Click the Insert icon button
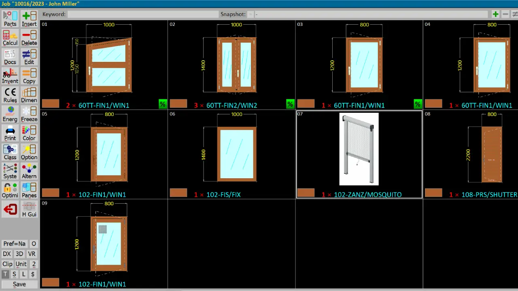This screenshot has width=518, height=291. coord(29,19)
